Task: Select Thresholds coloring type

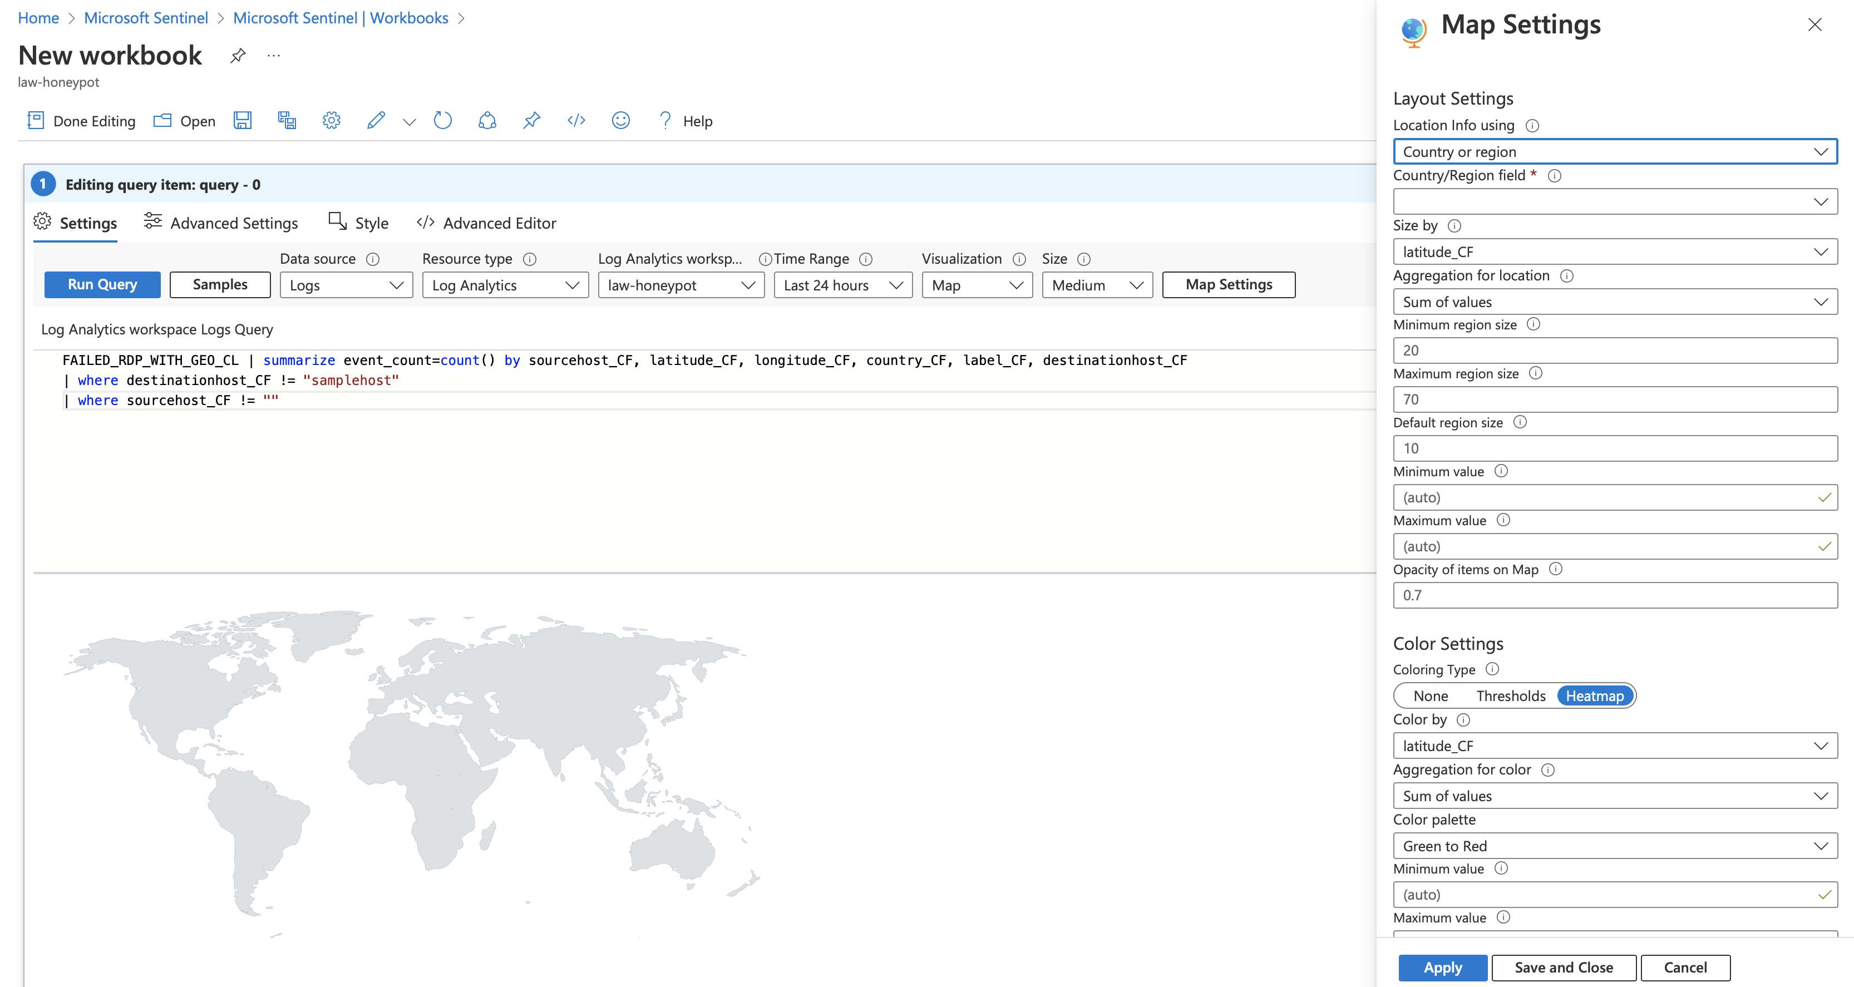Action: click(1511, 696)
